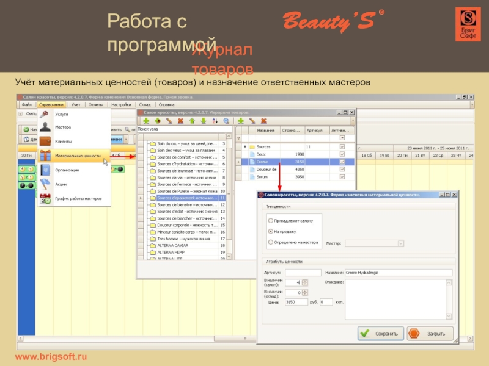Click the second orange cross delete-item icon
The width and height of the screenshot is (489, 366).
(x=263, y=121)
